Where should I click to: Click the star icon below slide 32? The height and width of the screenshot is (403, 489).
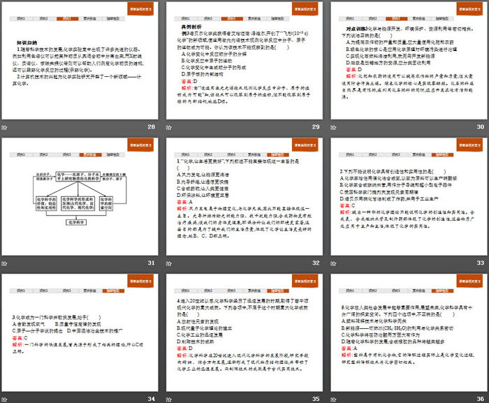coord(168,263)
